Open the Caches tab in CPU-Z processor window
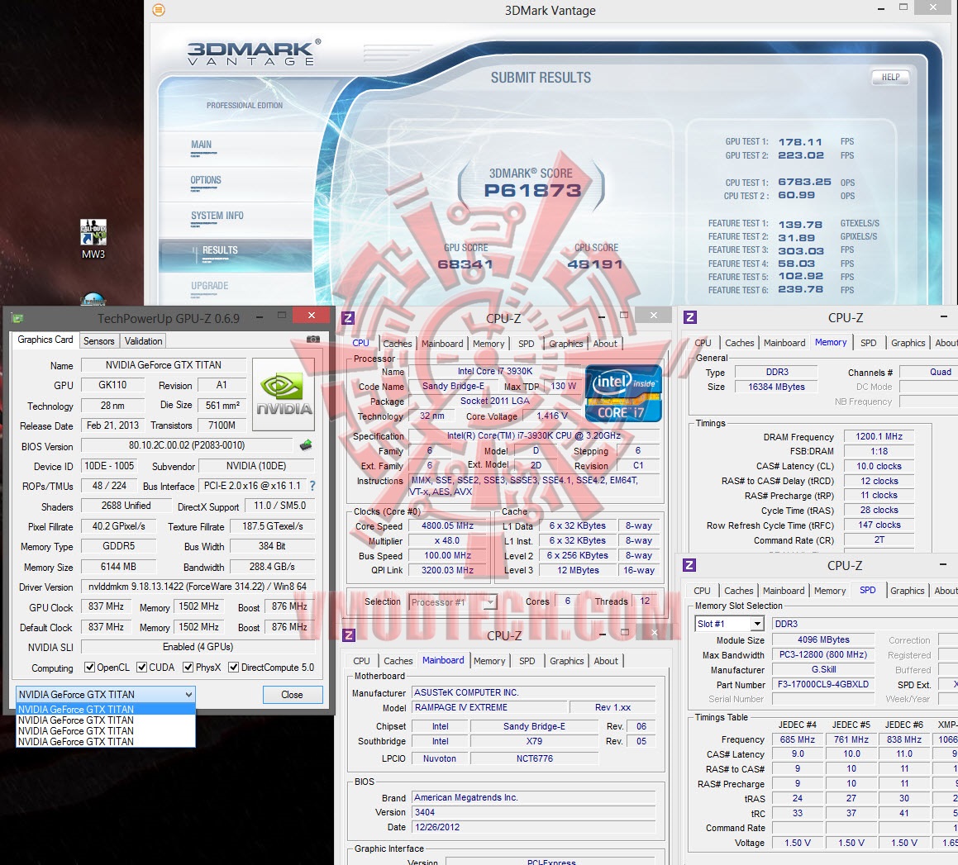Viewport: 958px width, 865px height. coord(397,344)
